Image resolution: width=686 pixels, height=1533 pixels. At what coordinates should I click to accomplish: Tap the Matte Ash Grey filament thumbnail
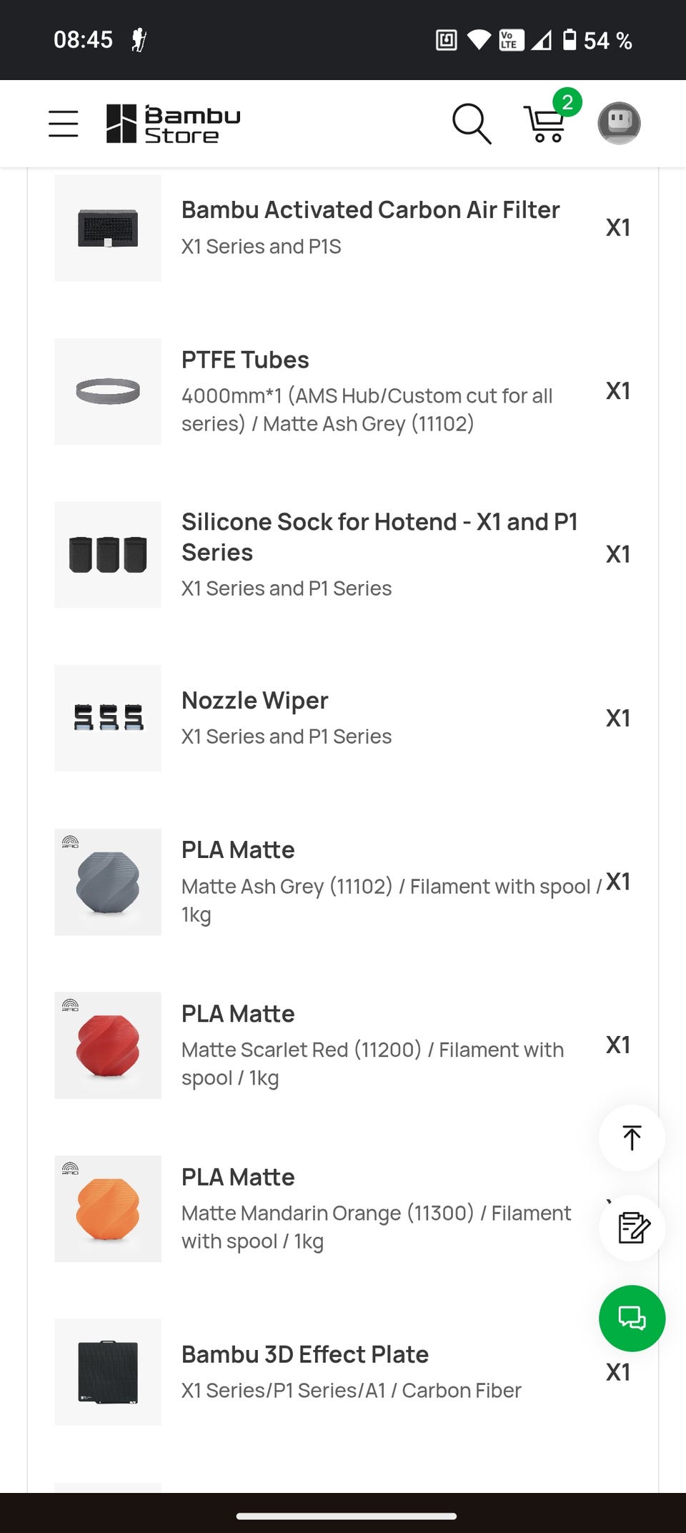[x=108, y=882]
